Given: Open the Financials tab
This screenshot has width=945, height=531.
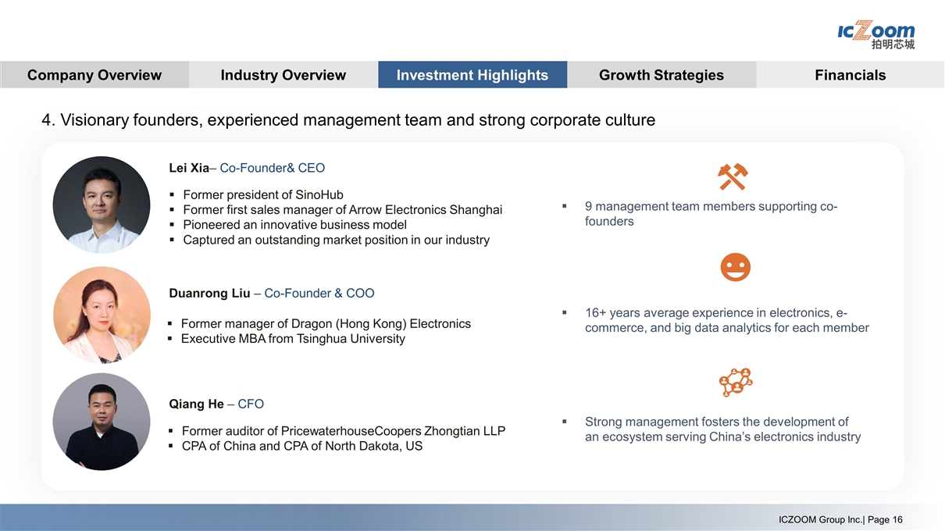Looking at the screenshot, I should [x=850, y=75].
